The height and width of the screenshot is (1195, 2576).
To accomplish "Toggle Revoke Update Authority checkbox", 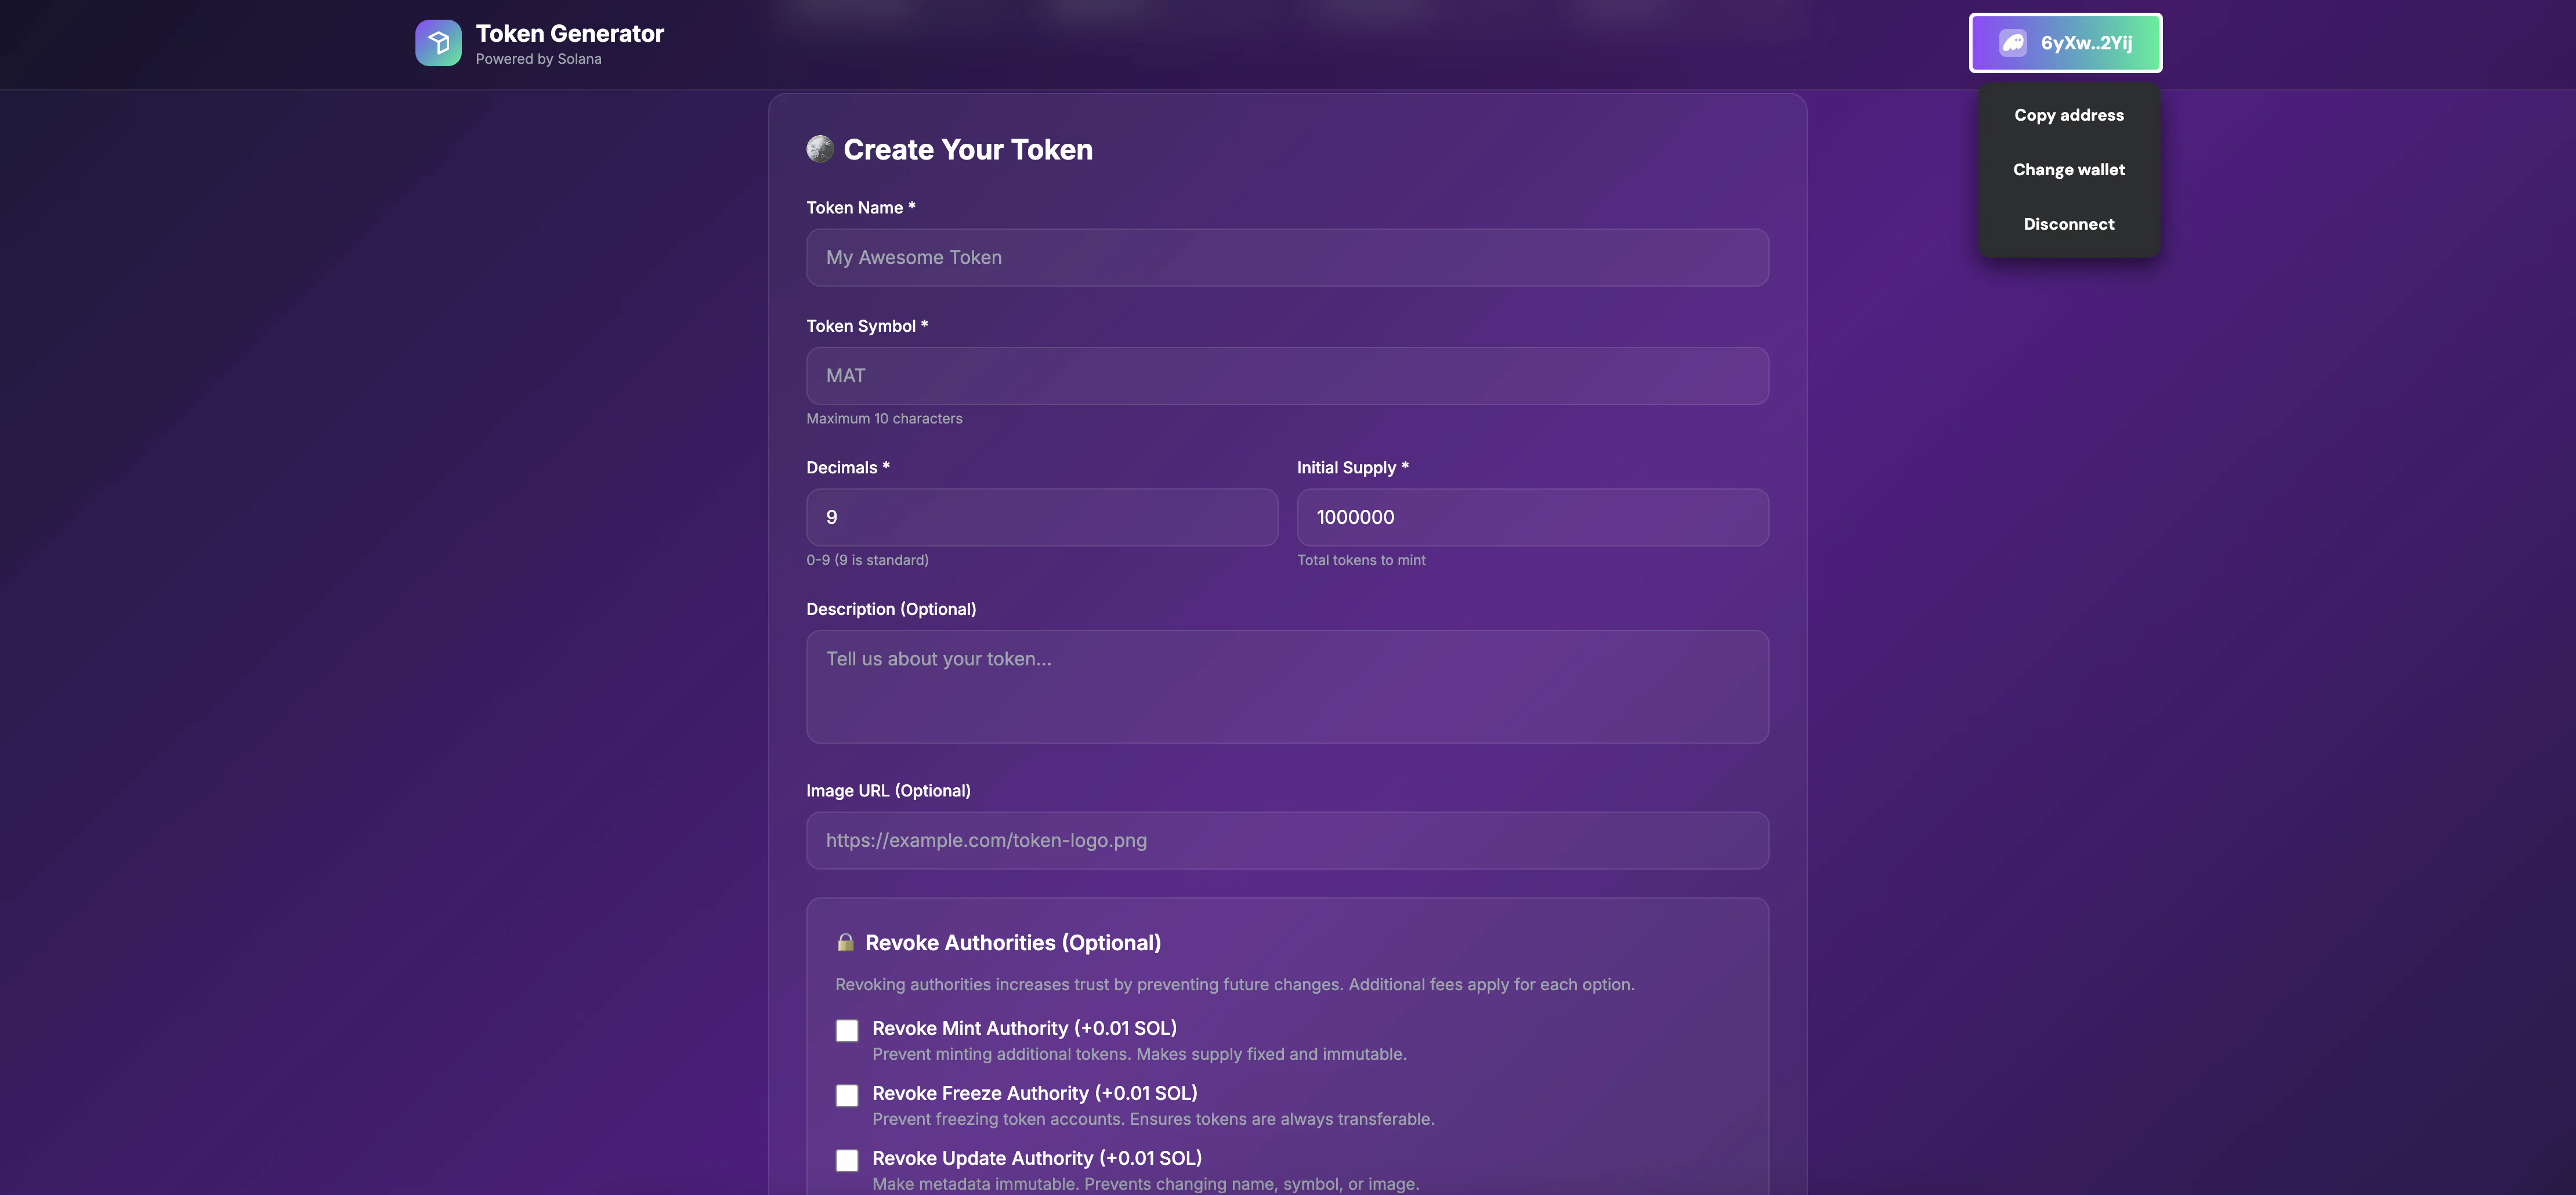I will coord(847,1160).
